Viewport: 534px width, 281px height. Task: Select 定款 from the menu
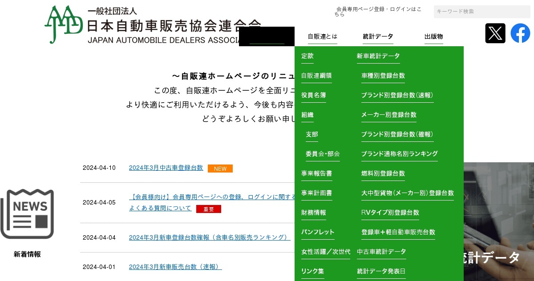click(307, 56)
